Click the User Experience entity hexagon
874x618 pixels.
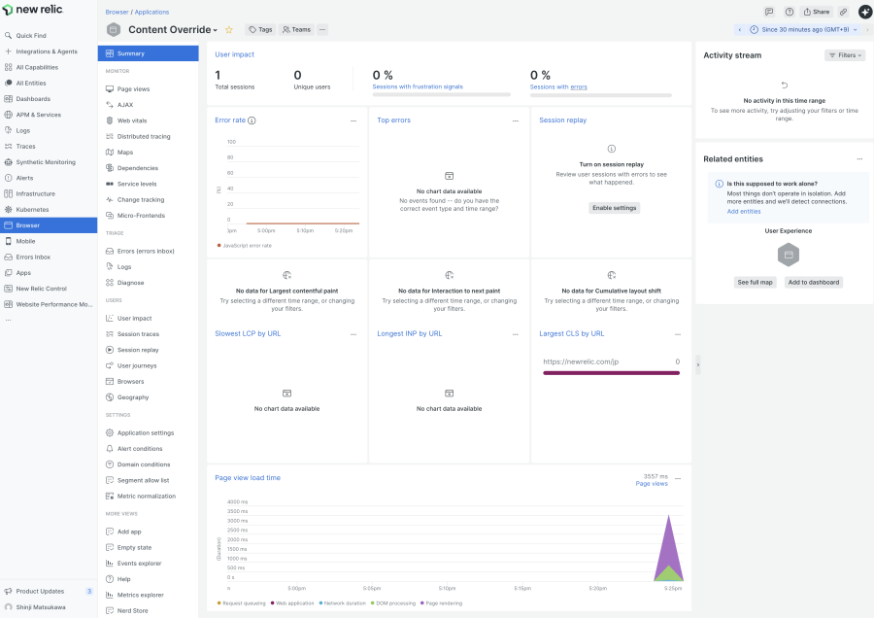[789, 255]
